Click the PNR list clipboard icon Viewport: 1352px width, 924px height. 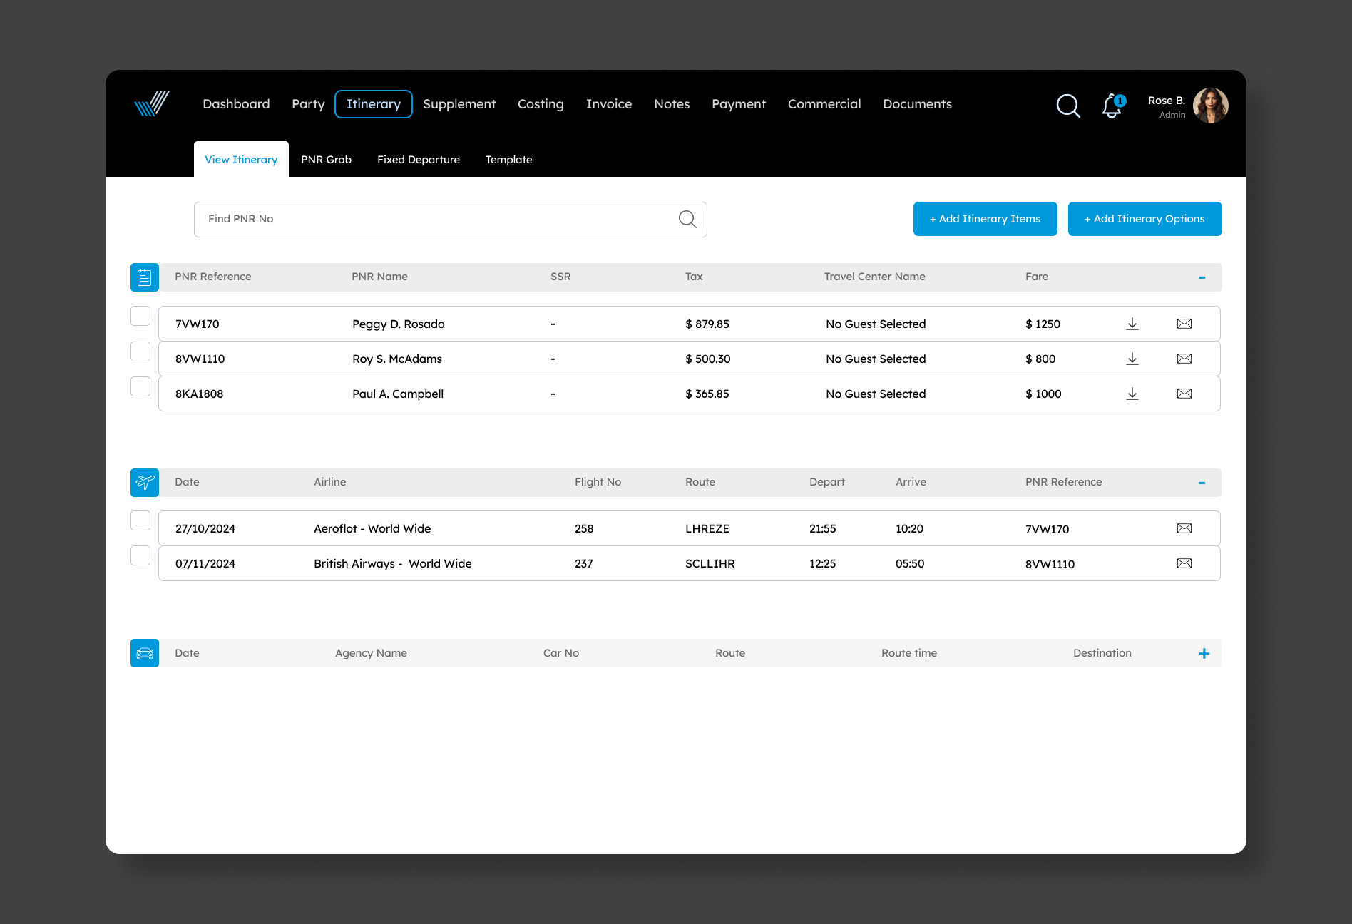coord(145,277)
